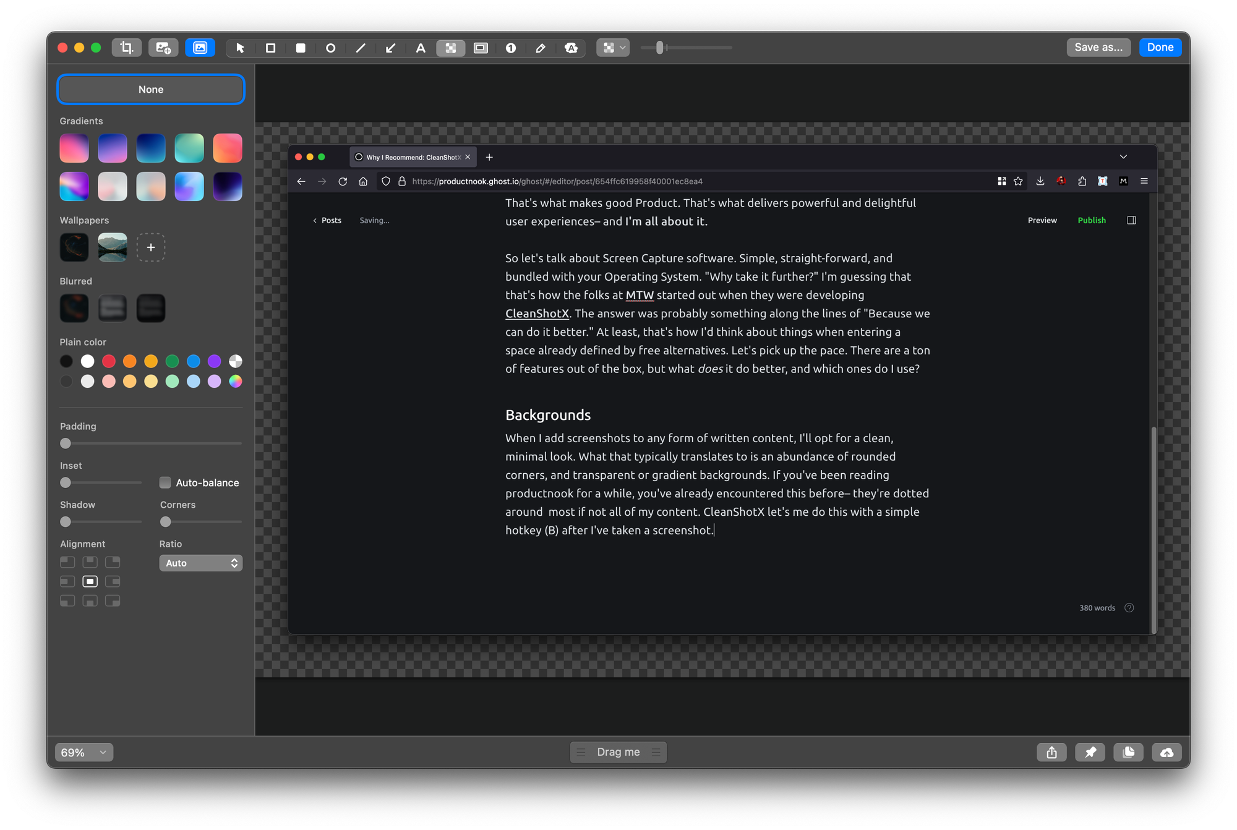Click the browser reload icon

coord(343,181)
